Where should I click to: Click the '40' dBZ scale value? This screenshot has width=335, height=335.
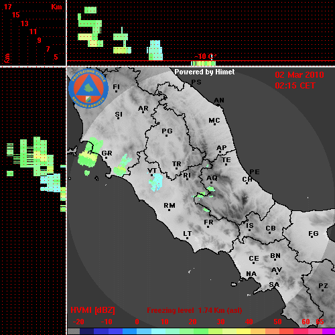pyautogui.click(x=249, y=322)
